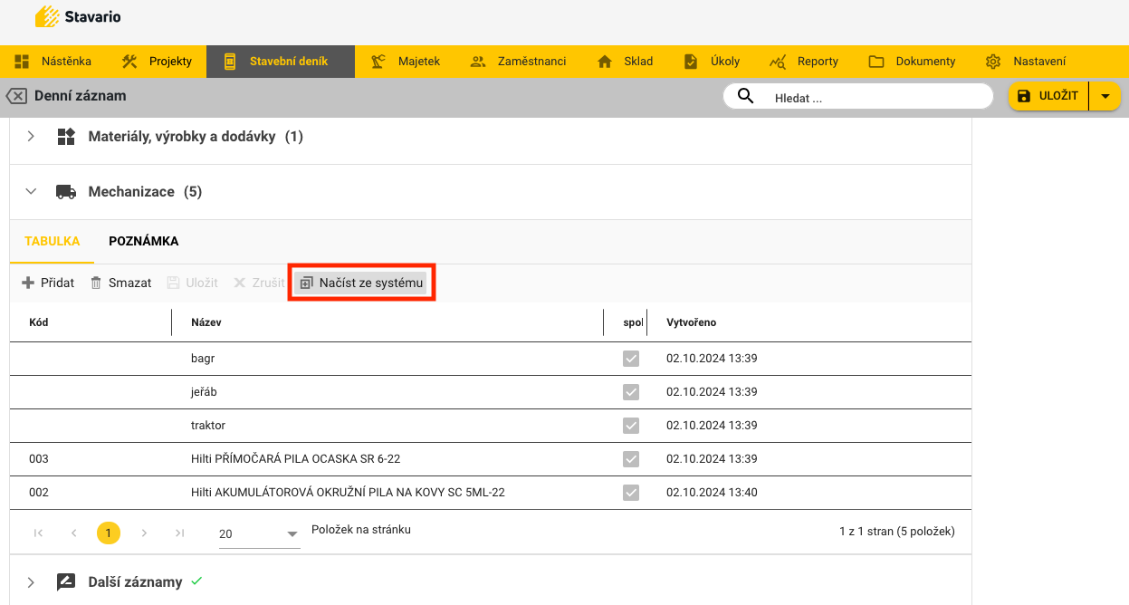Open the dropdown arrow next to ULOŽIT

[x=1105, y=96]
